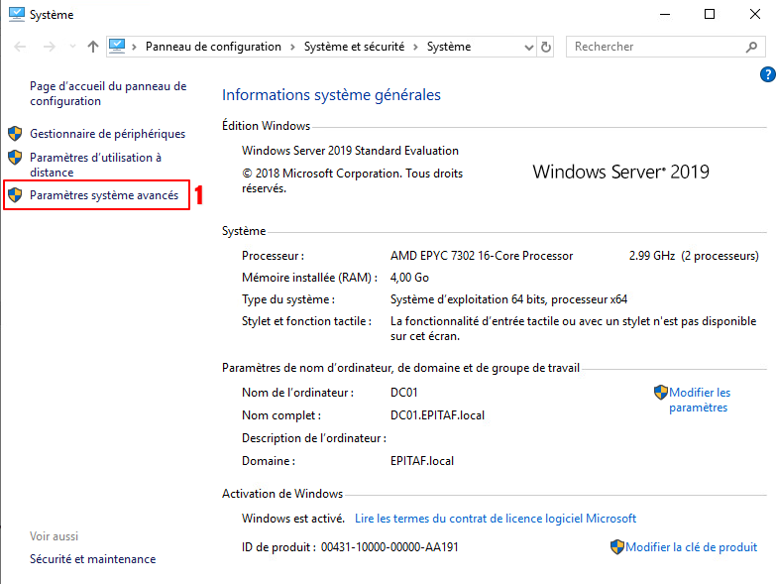Select the Panneau de configuration breadcrumb
776x584 pixels.
tap(213, 47)
